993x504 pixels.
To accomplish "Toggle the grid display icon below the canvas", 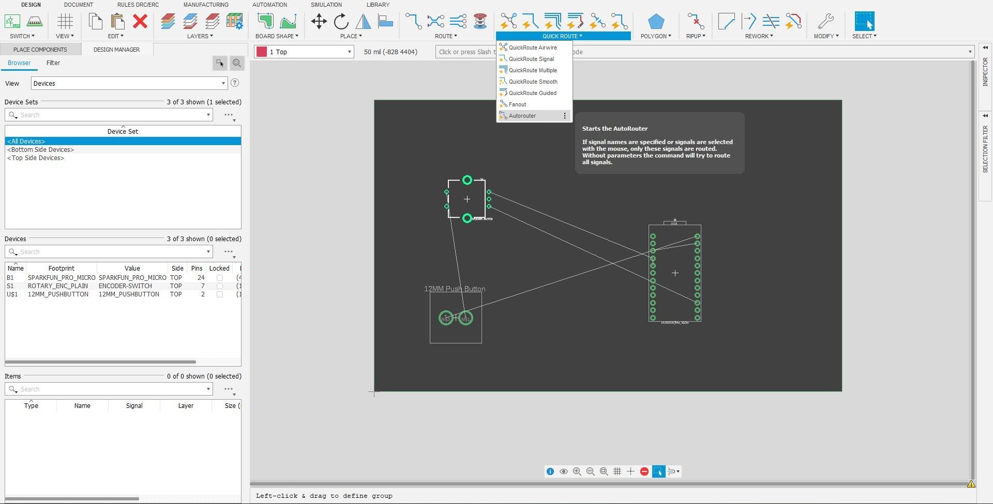I will (x=617, y=471).
